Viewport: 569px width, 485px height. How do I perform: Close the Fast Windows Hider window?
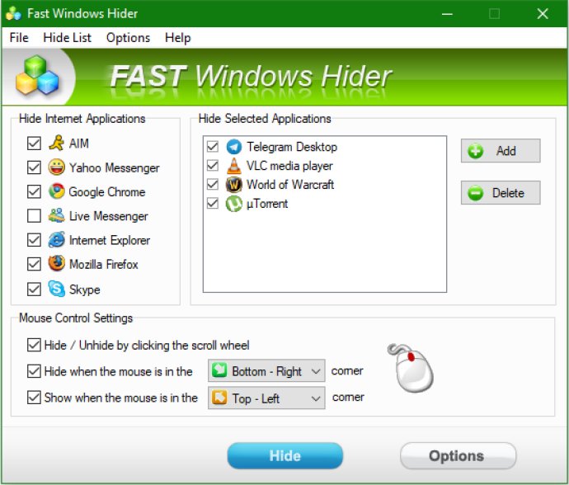point(543,14)
